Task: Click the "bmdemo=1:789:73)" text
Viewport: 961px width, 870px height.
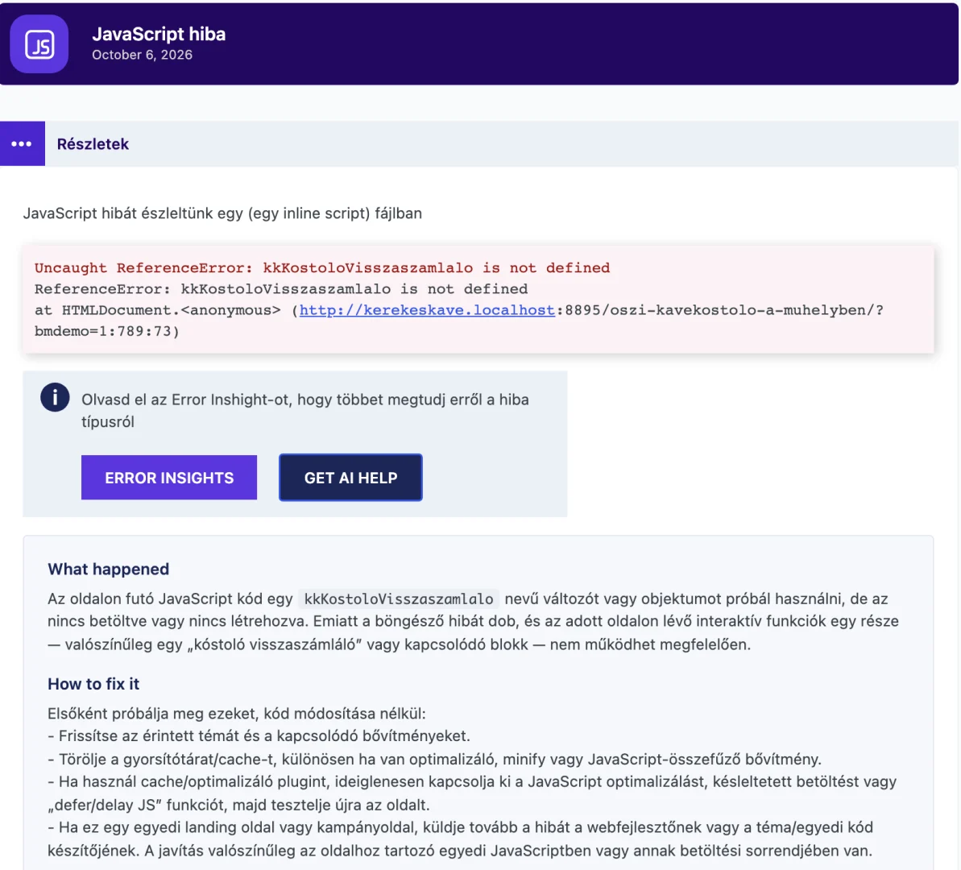Action: click(106, 331)
